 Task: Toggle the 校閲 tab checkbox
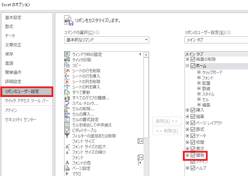click(x=193, y=142)
